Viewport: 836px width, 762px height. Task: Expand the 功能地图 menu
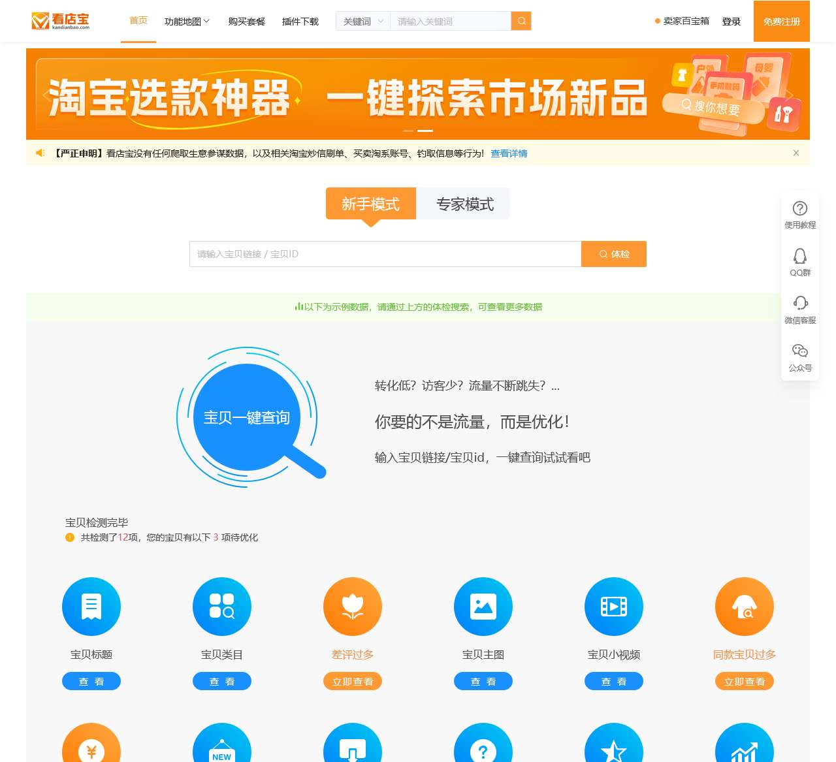point(187,22)
